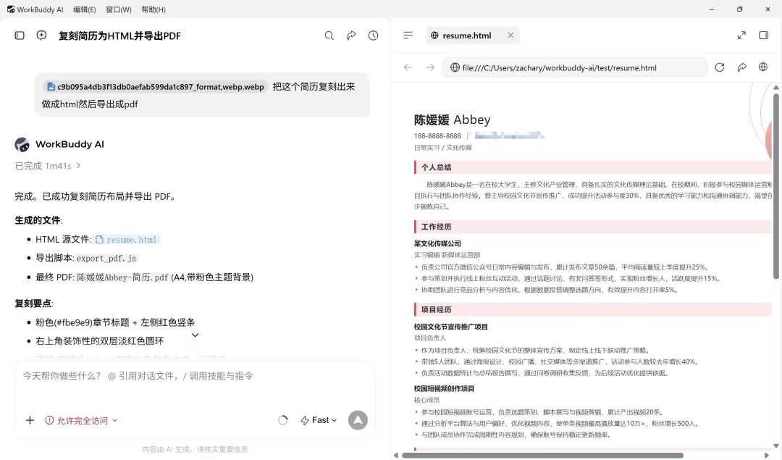Open 允许完全访问 permission dropdown

(81, 421)
